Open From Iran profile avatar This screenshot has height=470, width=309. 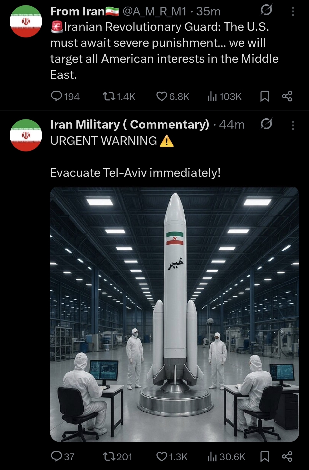(26, 21)
